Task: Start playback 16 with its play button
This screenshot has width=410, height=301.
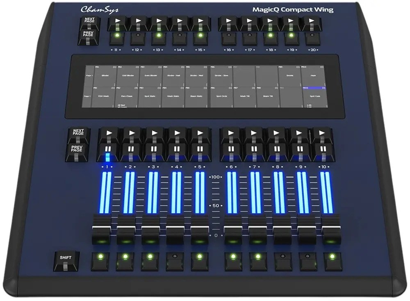Action: point(229,24)
